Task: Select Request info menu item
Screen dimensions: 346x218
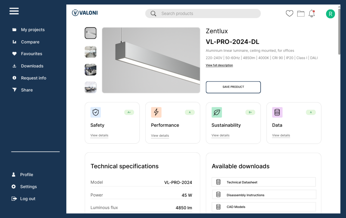Action: point(34,78)
